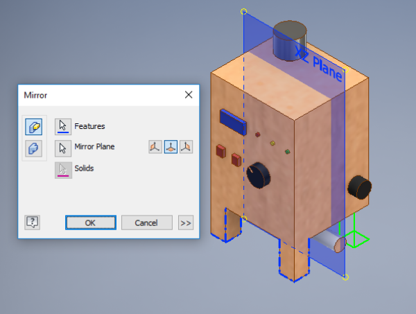Expand more options with >> button
The height and width of the screenshot is (314, 416).
pos(186,223)
